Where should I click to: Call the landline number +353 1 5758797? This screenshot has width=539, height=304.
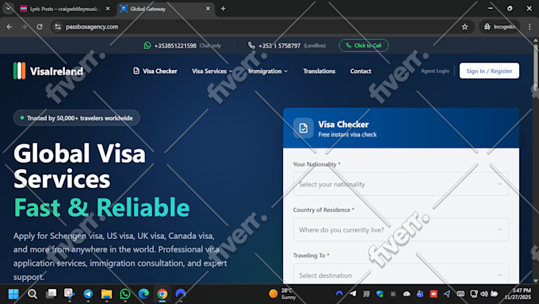coord(279,45)
